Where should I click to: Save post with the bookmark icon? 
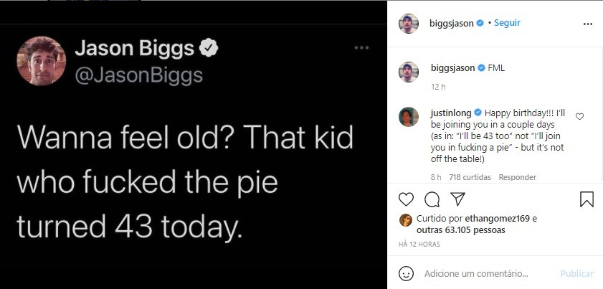point(586,199)
